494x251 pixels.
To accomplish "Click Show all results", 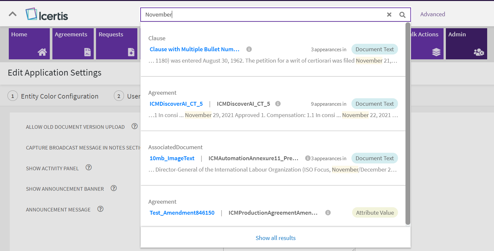I will click(275, 238).
